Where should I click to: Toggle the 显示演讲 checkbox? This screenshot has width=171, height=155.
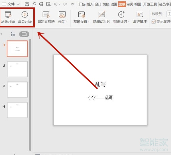(x=154, y=21)
